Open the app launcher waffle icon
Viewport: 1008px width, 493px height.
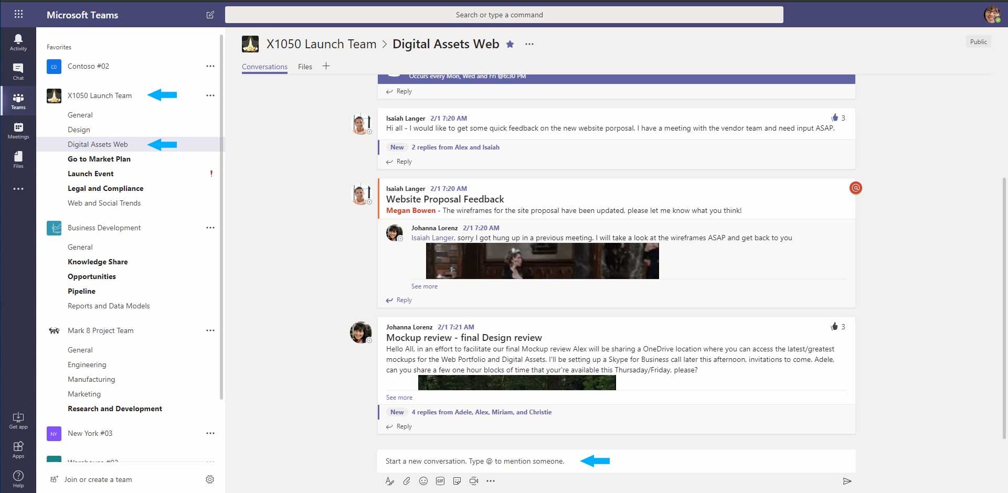coord(18,14)
